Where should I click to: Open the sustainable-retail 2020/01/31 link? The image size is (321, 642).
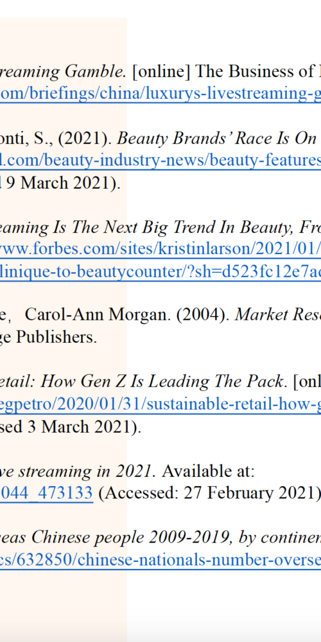[160, 405]
